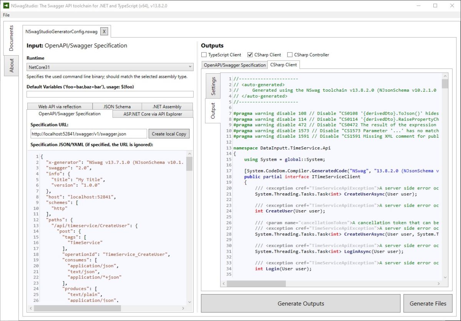
Task: Open the OpenAPI/Swagger Specification output tab
Action: click(x=234, y=65)
